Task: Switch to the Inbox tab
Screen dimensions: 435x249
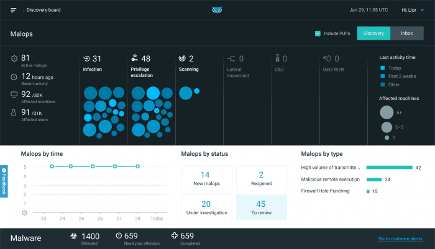Action: pyautogui.click(x=407, y=34)
